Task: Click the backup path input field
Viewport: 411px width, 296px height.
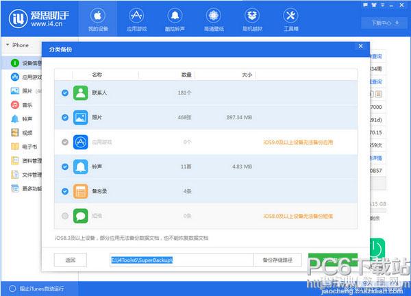Action: (182, 260)
